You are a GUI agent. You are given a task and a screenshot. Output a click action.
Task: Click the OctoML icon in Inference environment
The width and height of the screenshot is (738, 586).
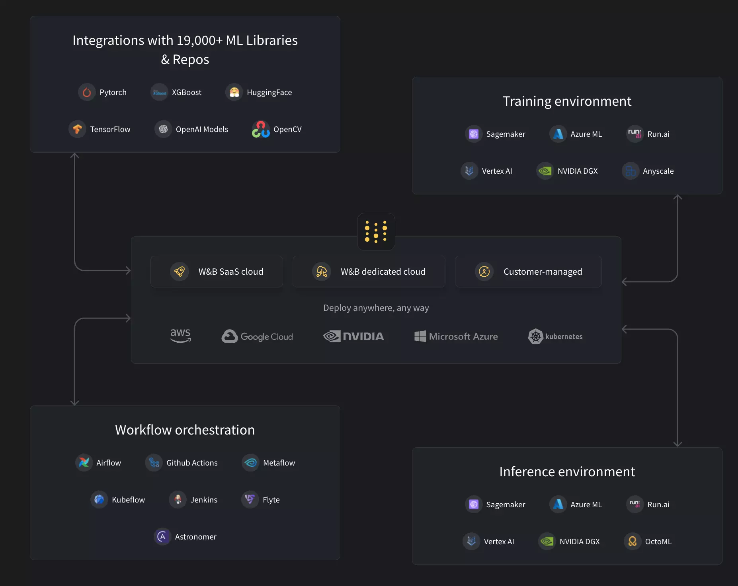pyautogui.click(x=632, y=541)
